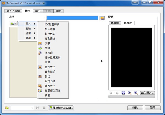Maximize the XnConvert window
This screenshot has width=165, height=115.
(x=150, y=2)
